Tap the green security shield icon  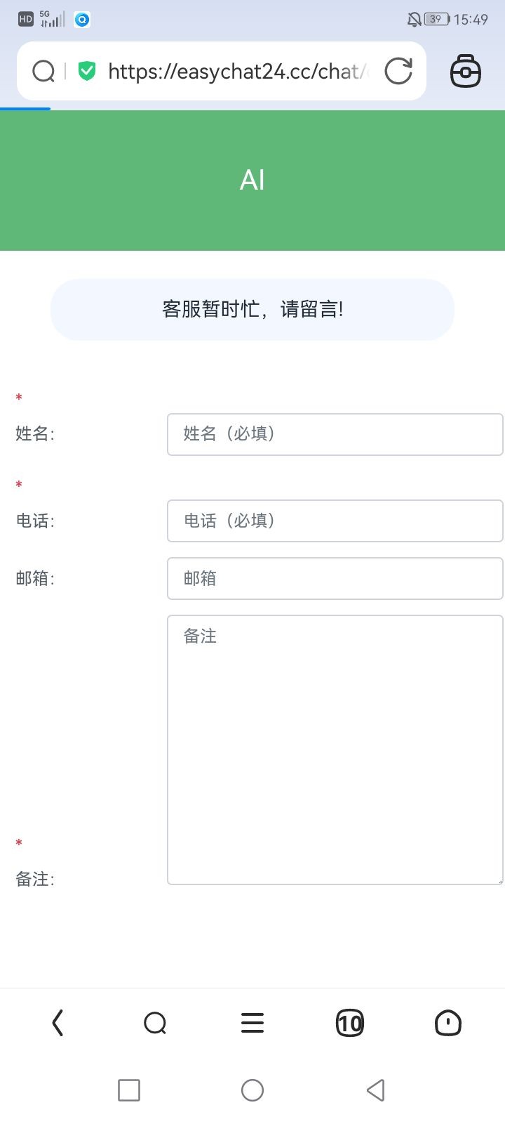tap(87, 71)
